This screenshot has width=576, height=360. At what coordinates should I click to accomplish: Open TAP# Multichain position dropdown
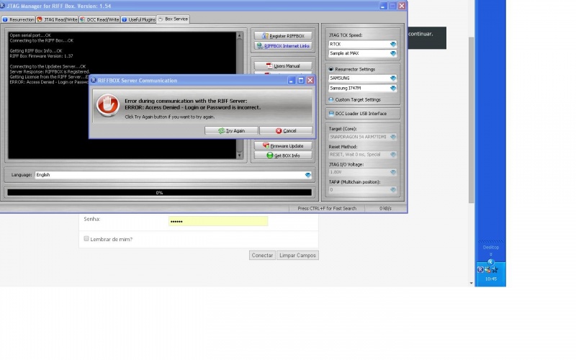393,190
